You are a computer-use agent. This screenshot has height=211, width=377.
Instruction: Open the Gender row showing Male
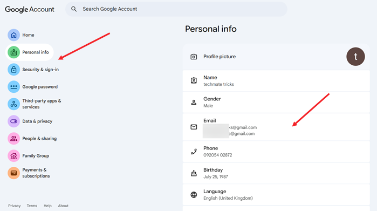coord(276,102)
